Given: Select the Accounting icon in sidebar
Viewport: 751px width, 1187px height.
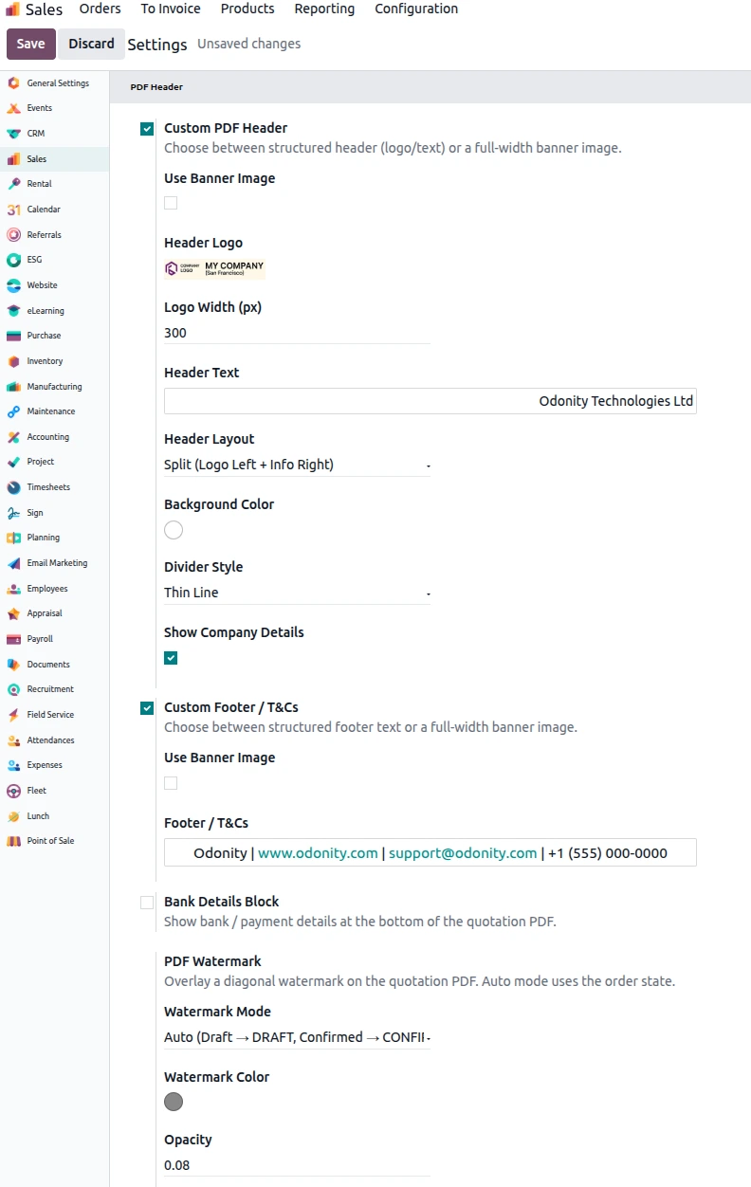Looking at the screenshot, I should pos(13,437).
